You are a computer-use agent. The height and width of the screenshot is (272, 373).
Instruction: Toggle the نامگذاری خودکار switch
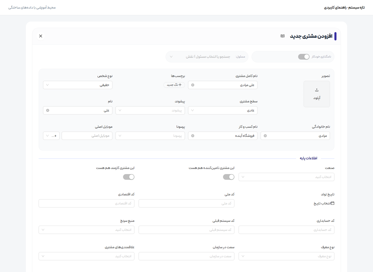304,57
